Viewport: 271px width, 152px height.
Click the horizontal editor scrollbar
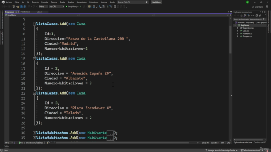(x=122, y=143)
